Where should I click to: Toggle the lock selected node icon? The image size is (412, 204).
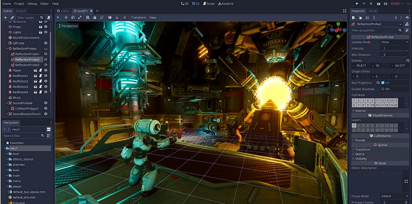coord(95,17)
